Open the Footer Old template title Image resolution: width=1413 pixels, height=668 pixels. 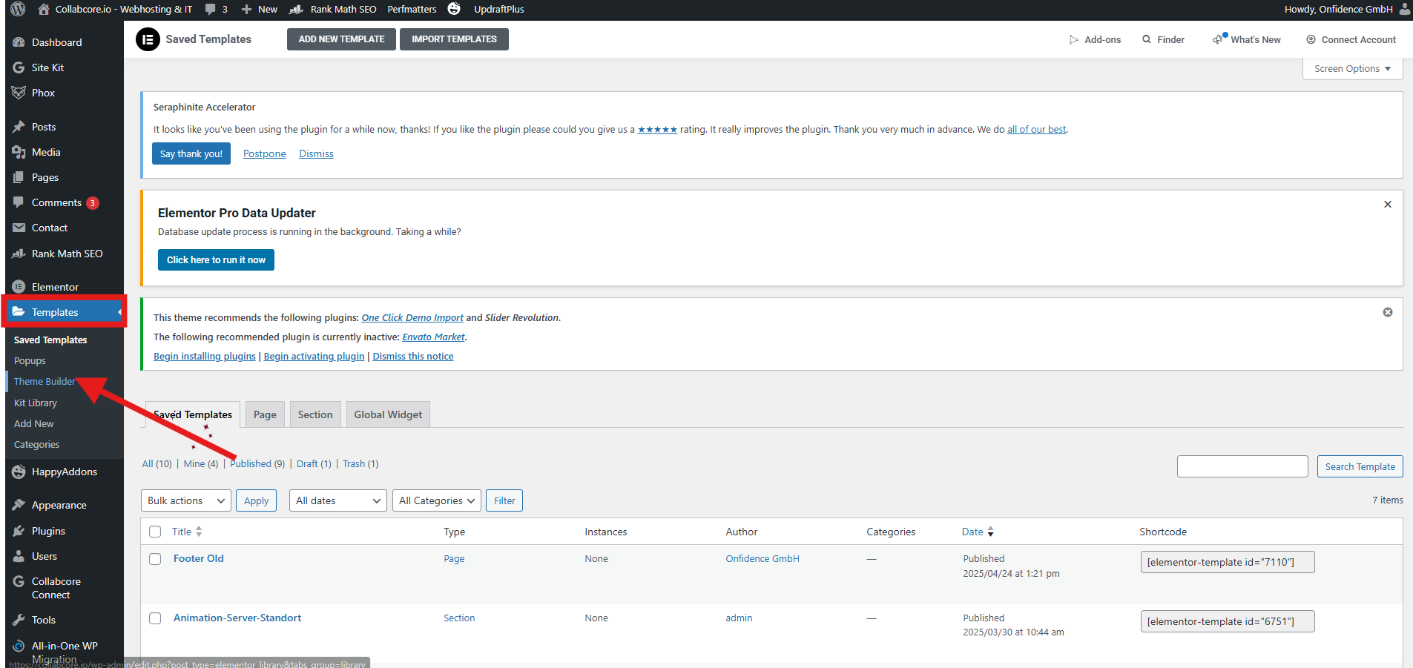tap(198, 558)
